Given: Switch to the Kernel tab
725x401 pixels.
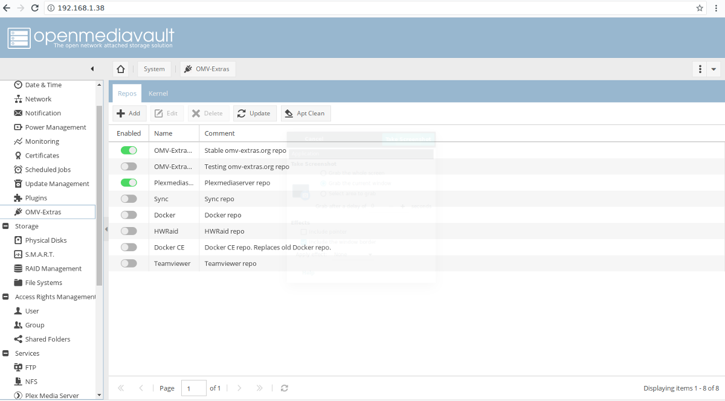Looking at the screenshot, I should pyautogui.click(x=158, y=94).
